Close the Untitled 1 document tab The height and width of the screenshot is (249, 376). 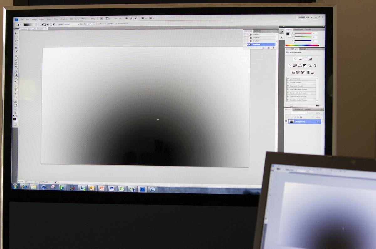click(x=46, y=29)
